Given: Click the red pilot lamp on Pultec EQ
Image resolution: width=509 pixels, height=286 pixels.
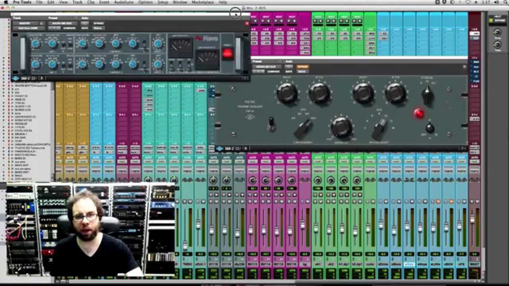Looking at the screenshot, I should click(418, 114).
